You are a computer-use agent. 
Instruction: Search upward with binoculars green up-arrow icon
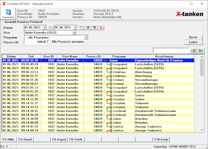tap(201, 51)
